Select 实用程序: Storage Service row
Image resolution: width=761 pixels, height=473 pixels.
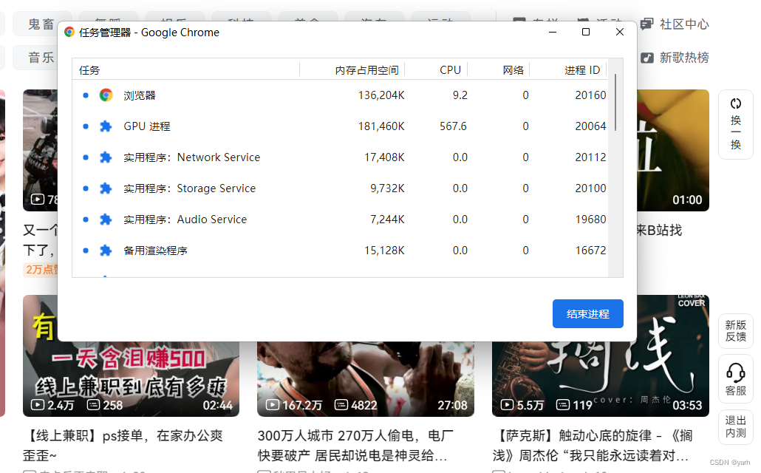click(x=340, y=188)
